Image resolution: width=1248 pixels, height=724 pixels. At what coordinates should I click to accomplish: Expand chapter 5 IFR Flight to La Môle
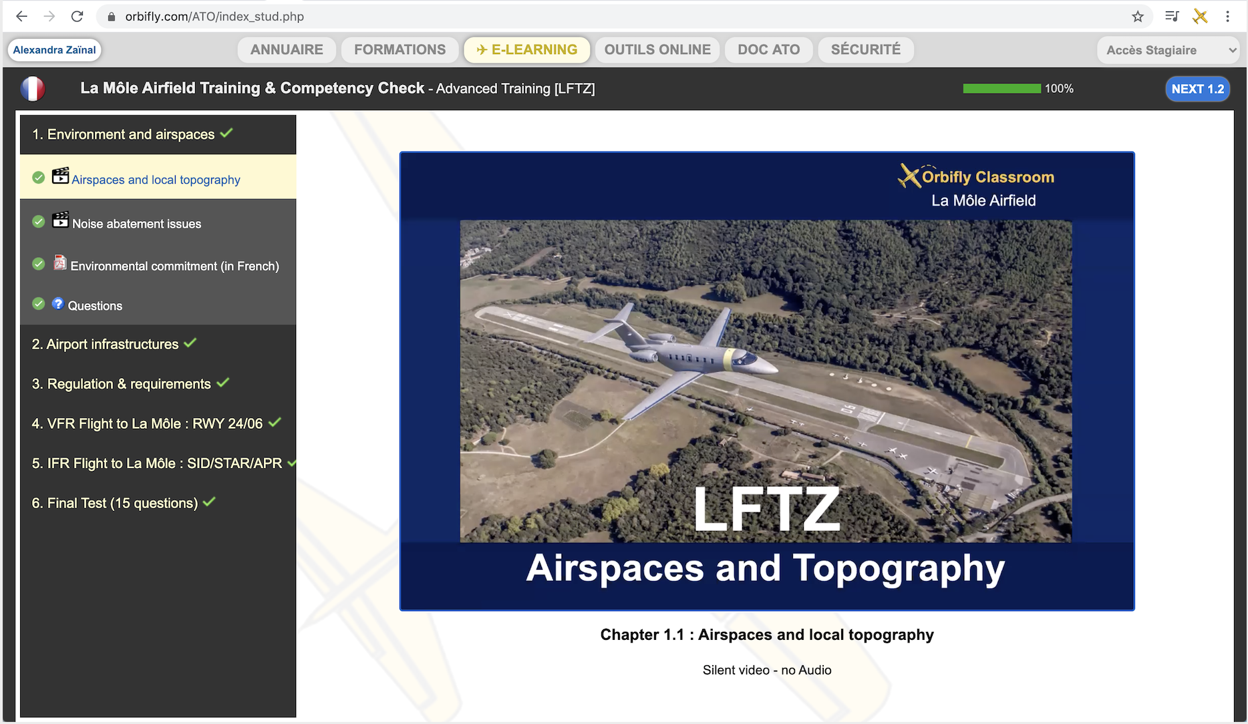(x=157, y=464)
